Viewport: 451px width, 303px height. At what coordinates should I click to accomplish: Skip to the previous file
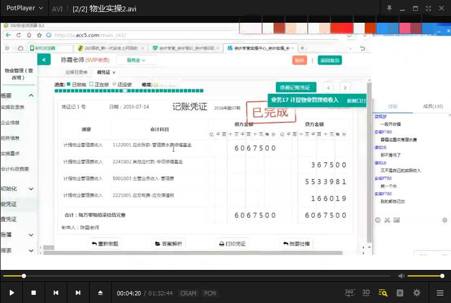[56, 293]
